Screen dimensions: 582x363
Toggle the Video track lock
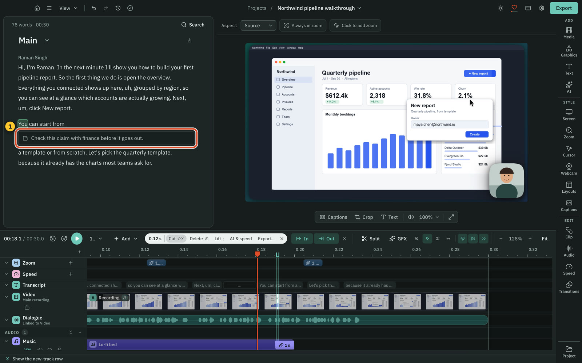[x=27, y=307]
